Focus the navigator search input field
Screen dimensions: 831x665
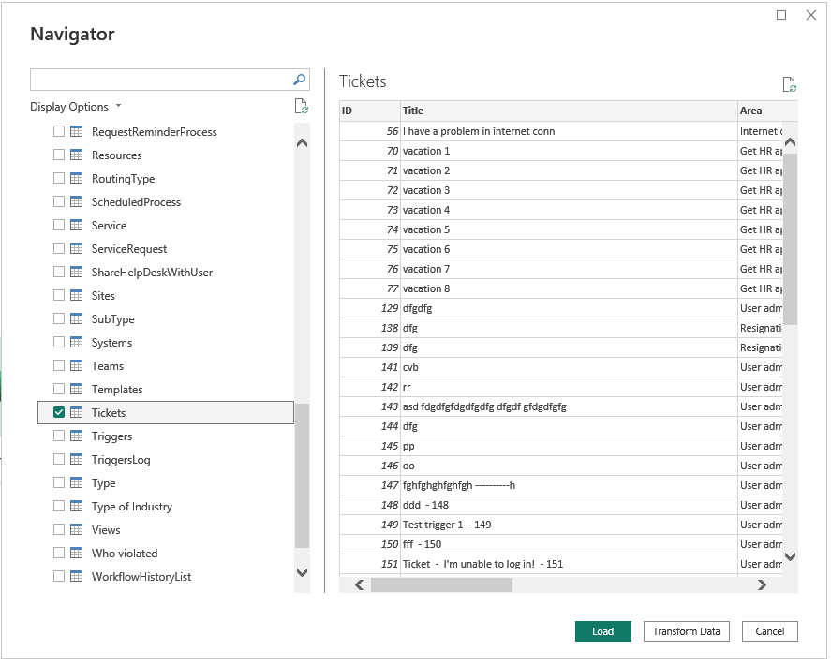coord(159,80)
